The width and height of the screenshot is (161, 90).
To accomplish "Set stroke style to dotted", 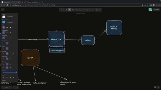I will 10,38.
